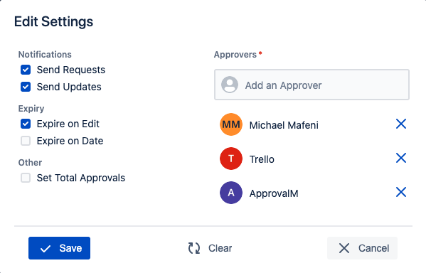The width and height of the screenshot is (426, 273).
Task: Click the Clear refresh arrows icon
Action: (194, 248)
